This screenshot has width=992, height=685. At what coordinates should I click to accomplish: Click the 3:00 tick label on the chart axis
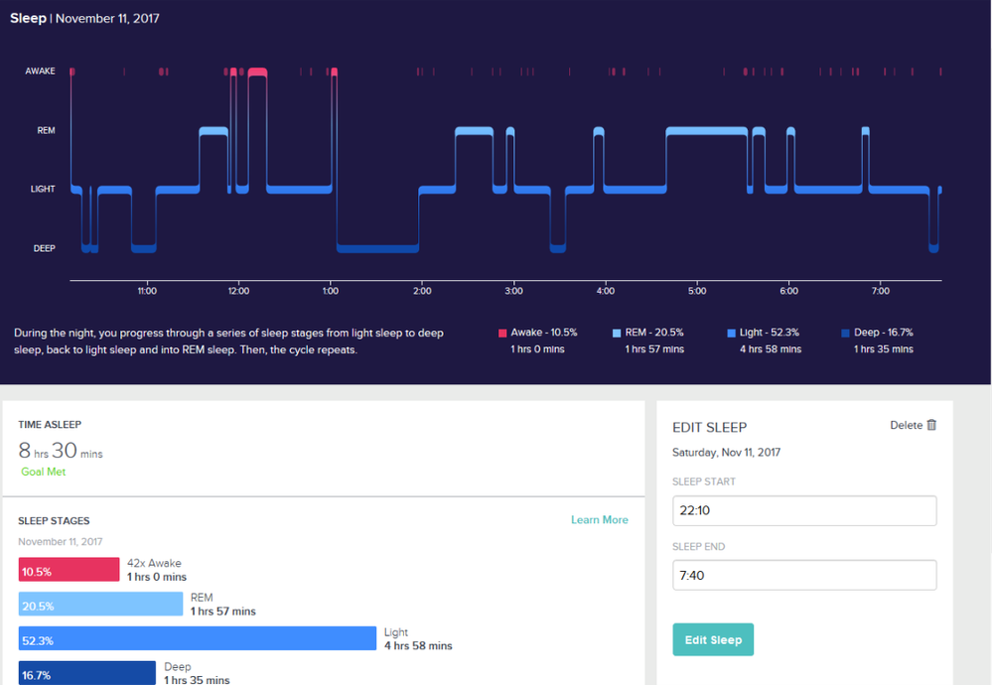(513, 291)
